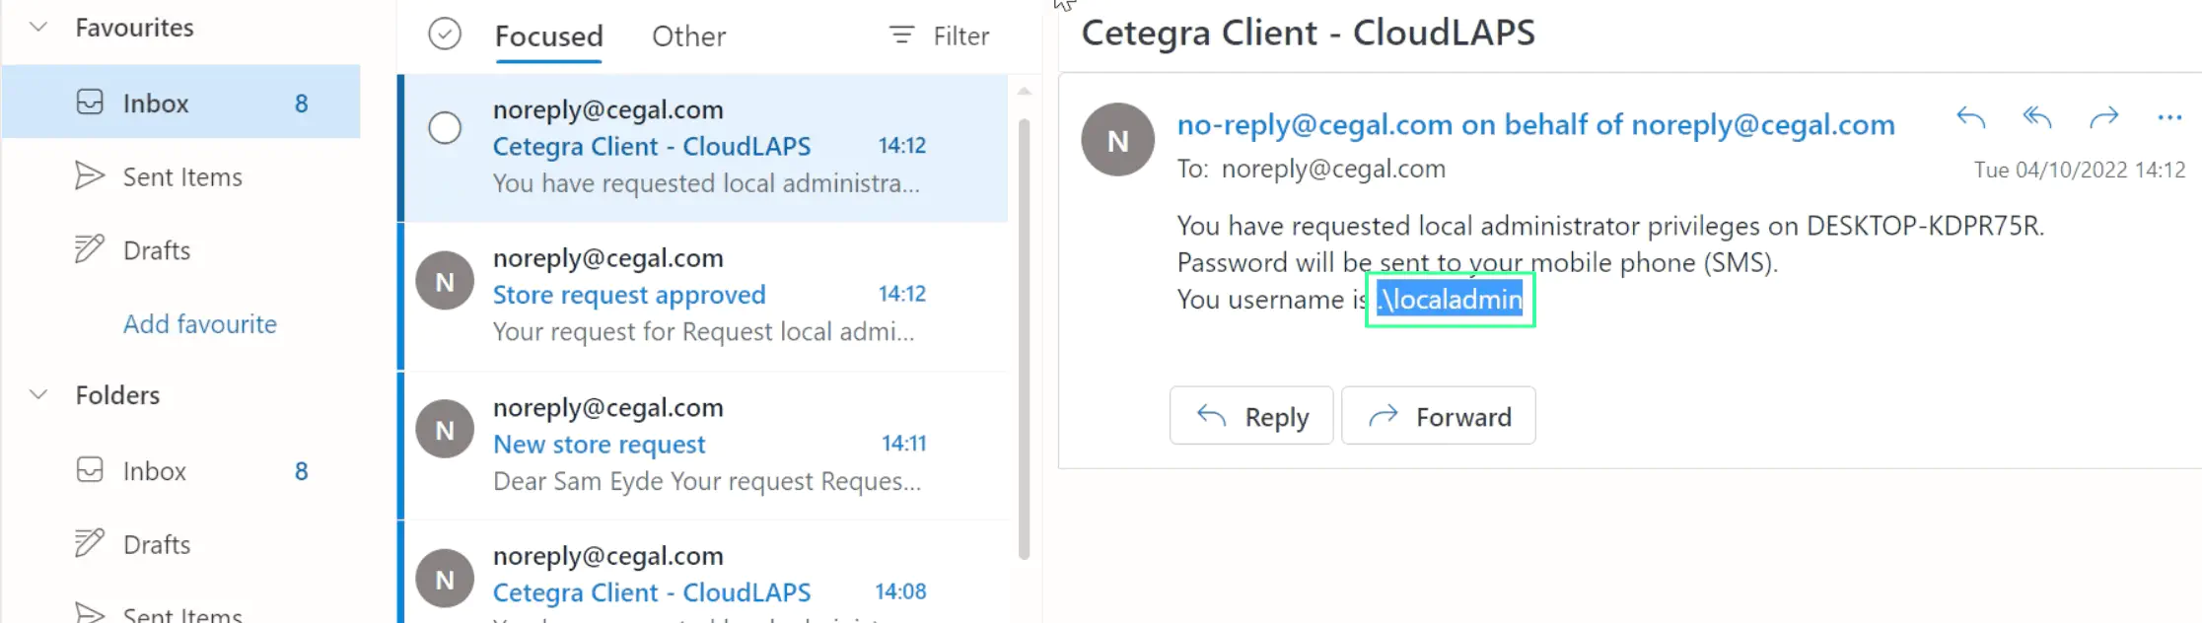Viewport: 2202px width, 623px height.
Task: Click the Filter icon in message list
Action: pyautogui.click(x=901, y=35)
